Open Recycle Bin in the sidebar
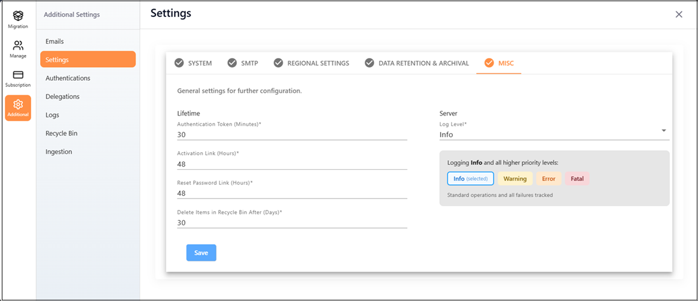Viewport: 698px width, 301px height. [x=61, y=133]
